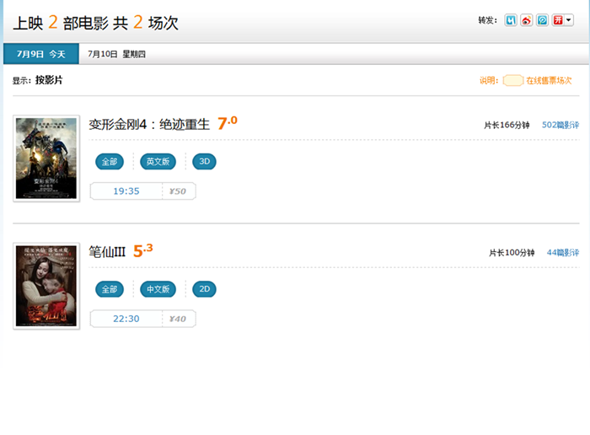This screenshot has height=435, width=590.
Task: Click the 5.3 rating of 笔仙III
Action: (143, 250)
